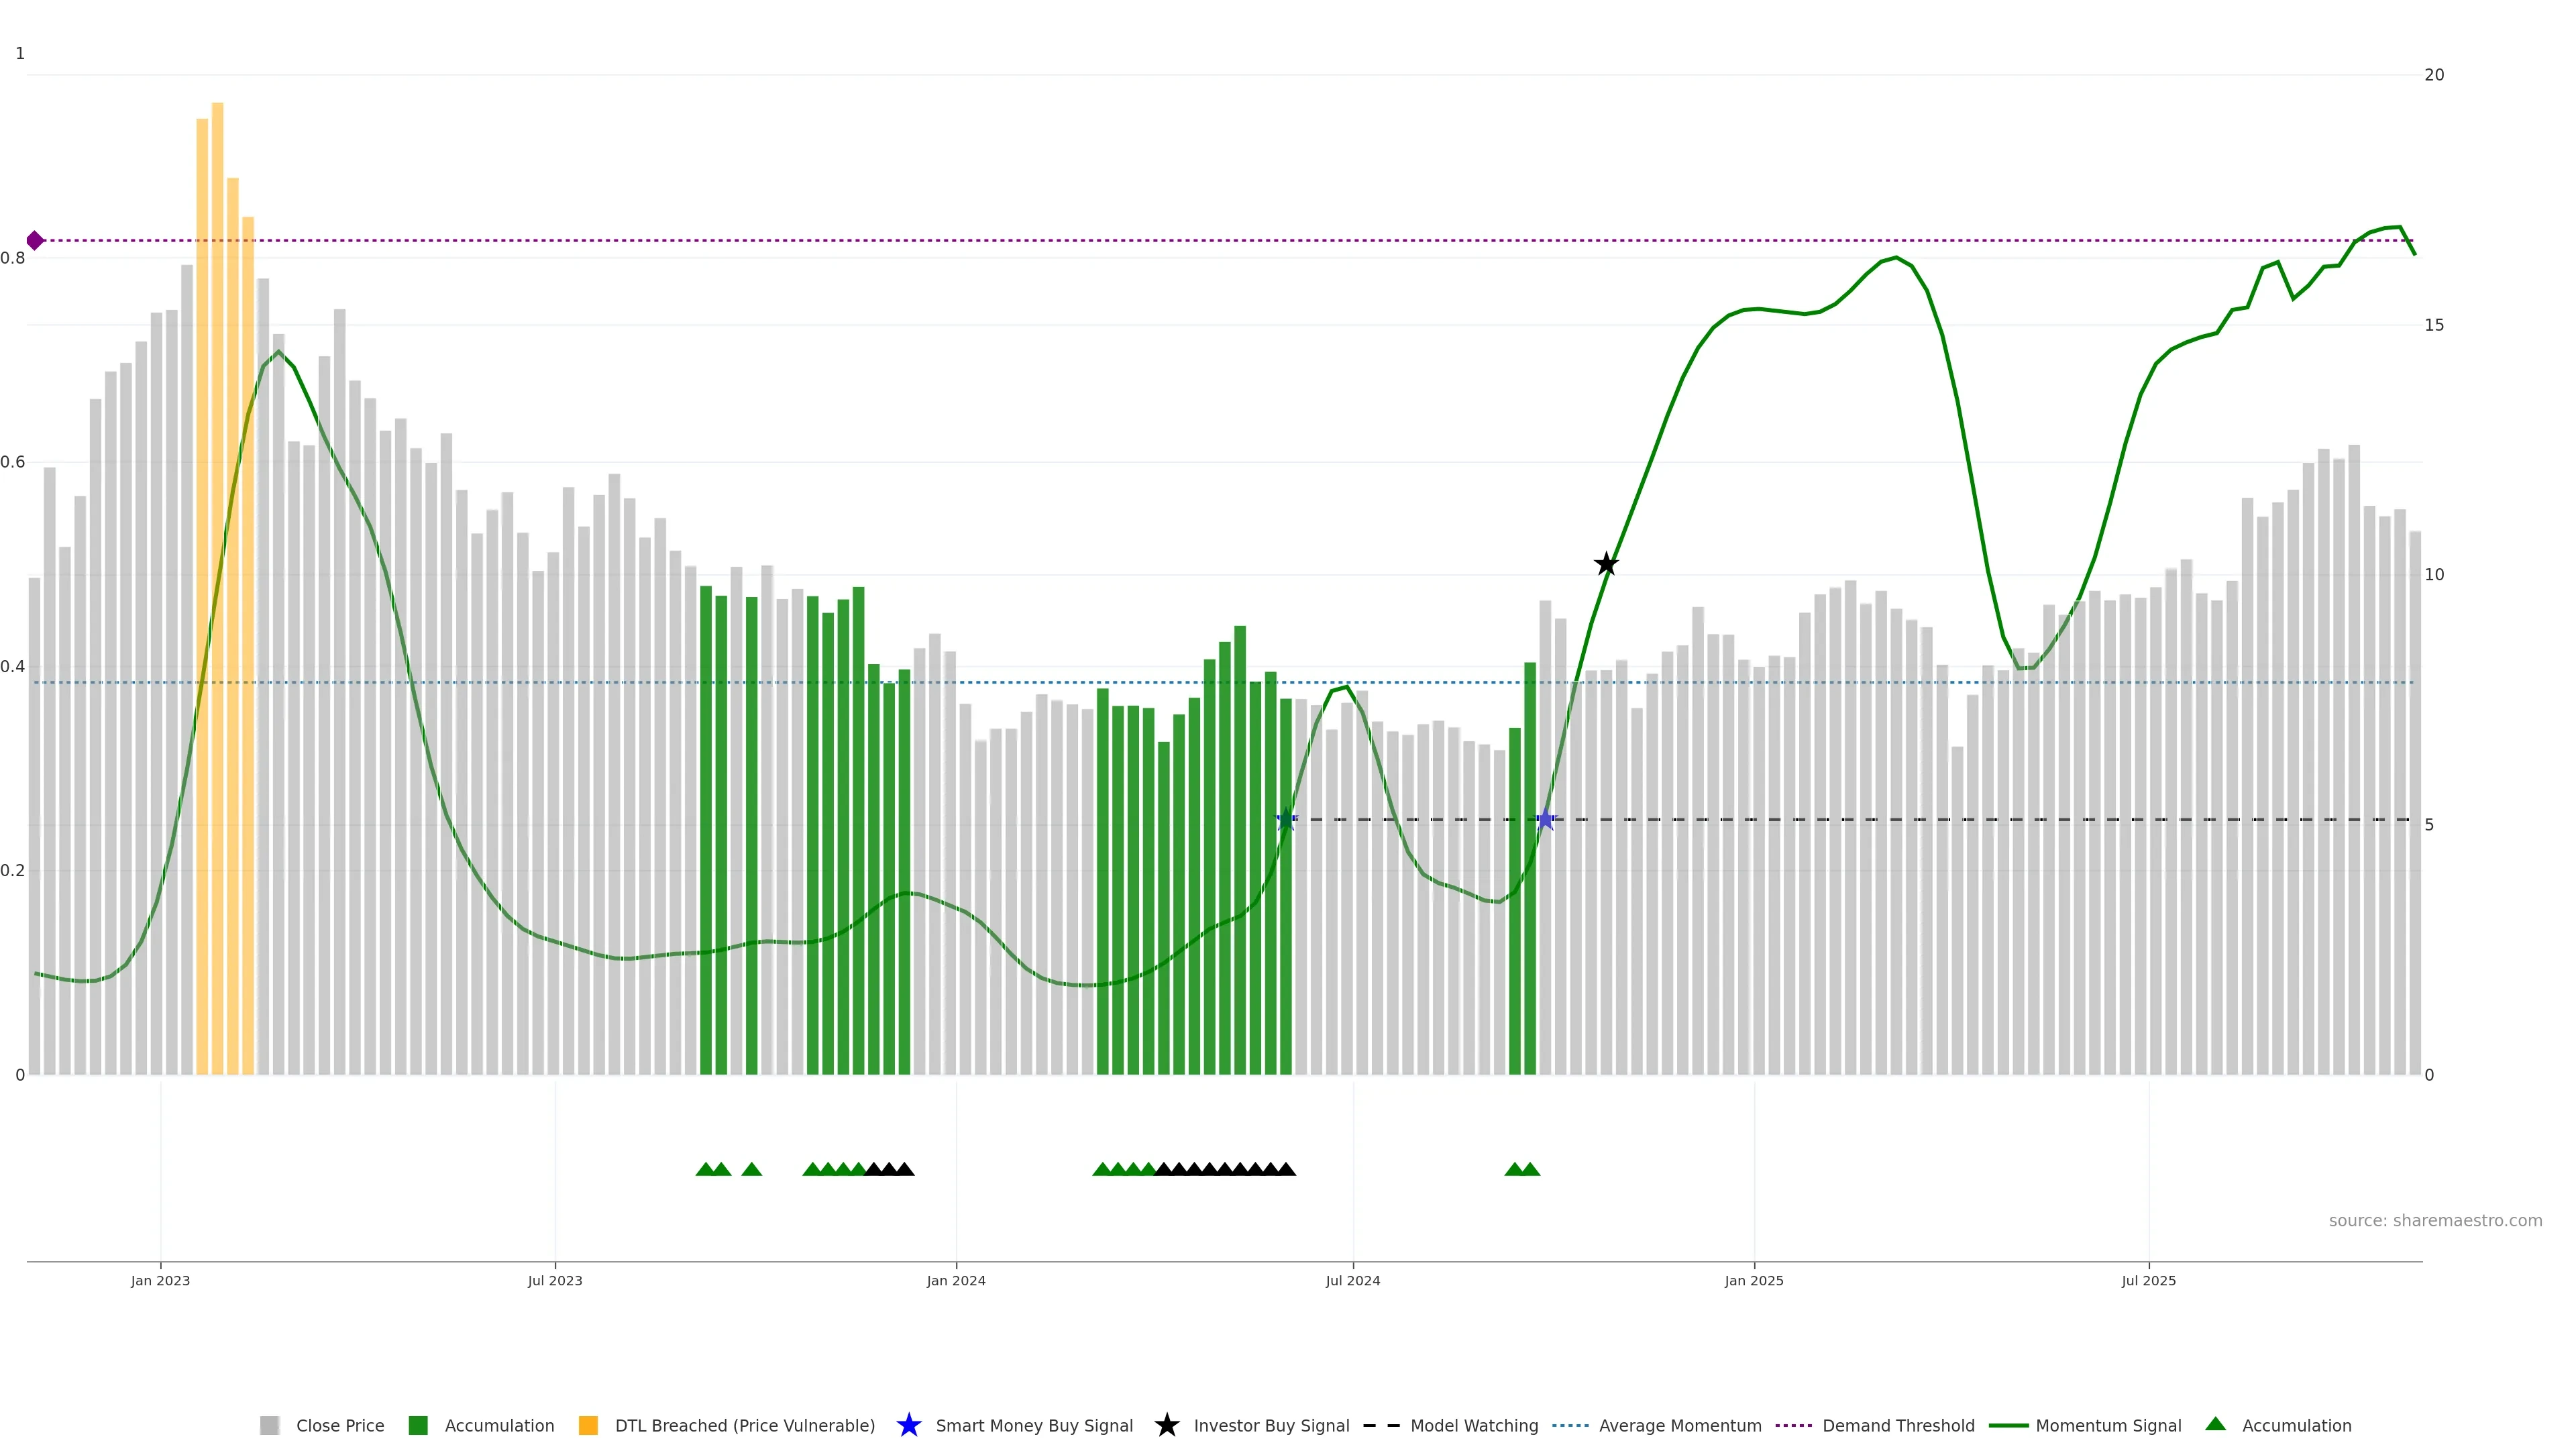The width and height of the screenshot is (2576, 1449).
Task: Toggle Close Price series in legend
Action: coord(339,1425)
